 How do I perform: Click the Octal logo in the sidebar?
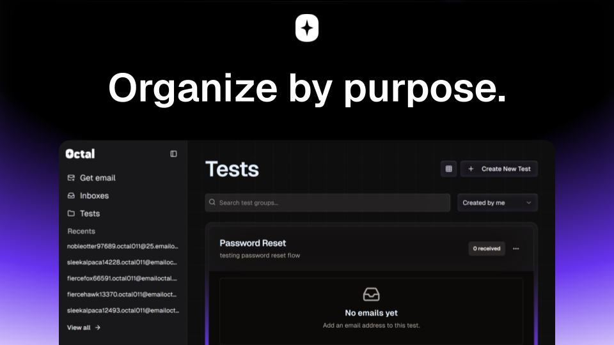click(81, 154)
